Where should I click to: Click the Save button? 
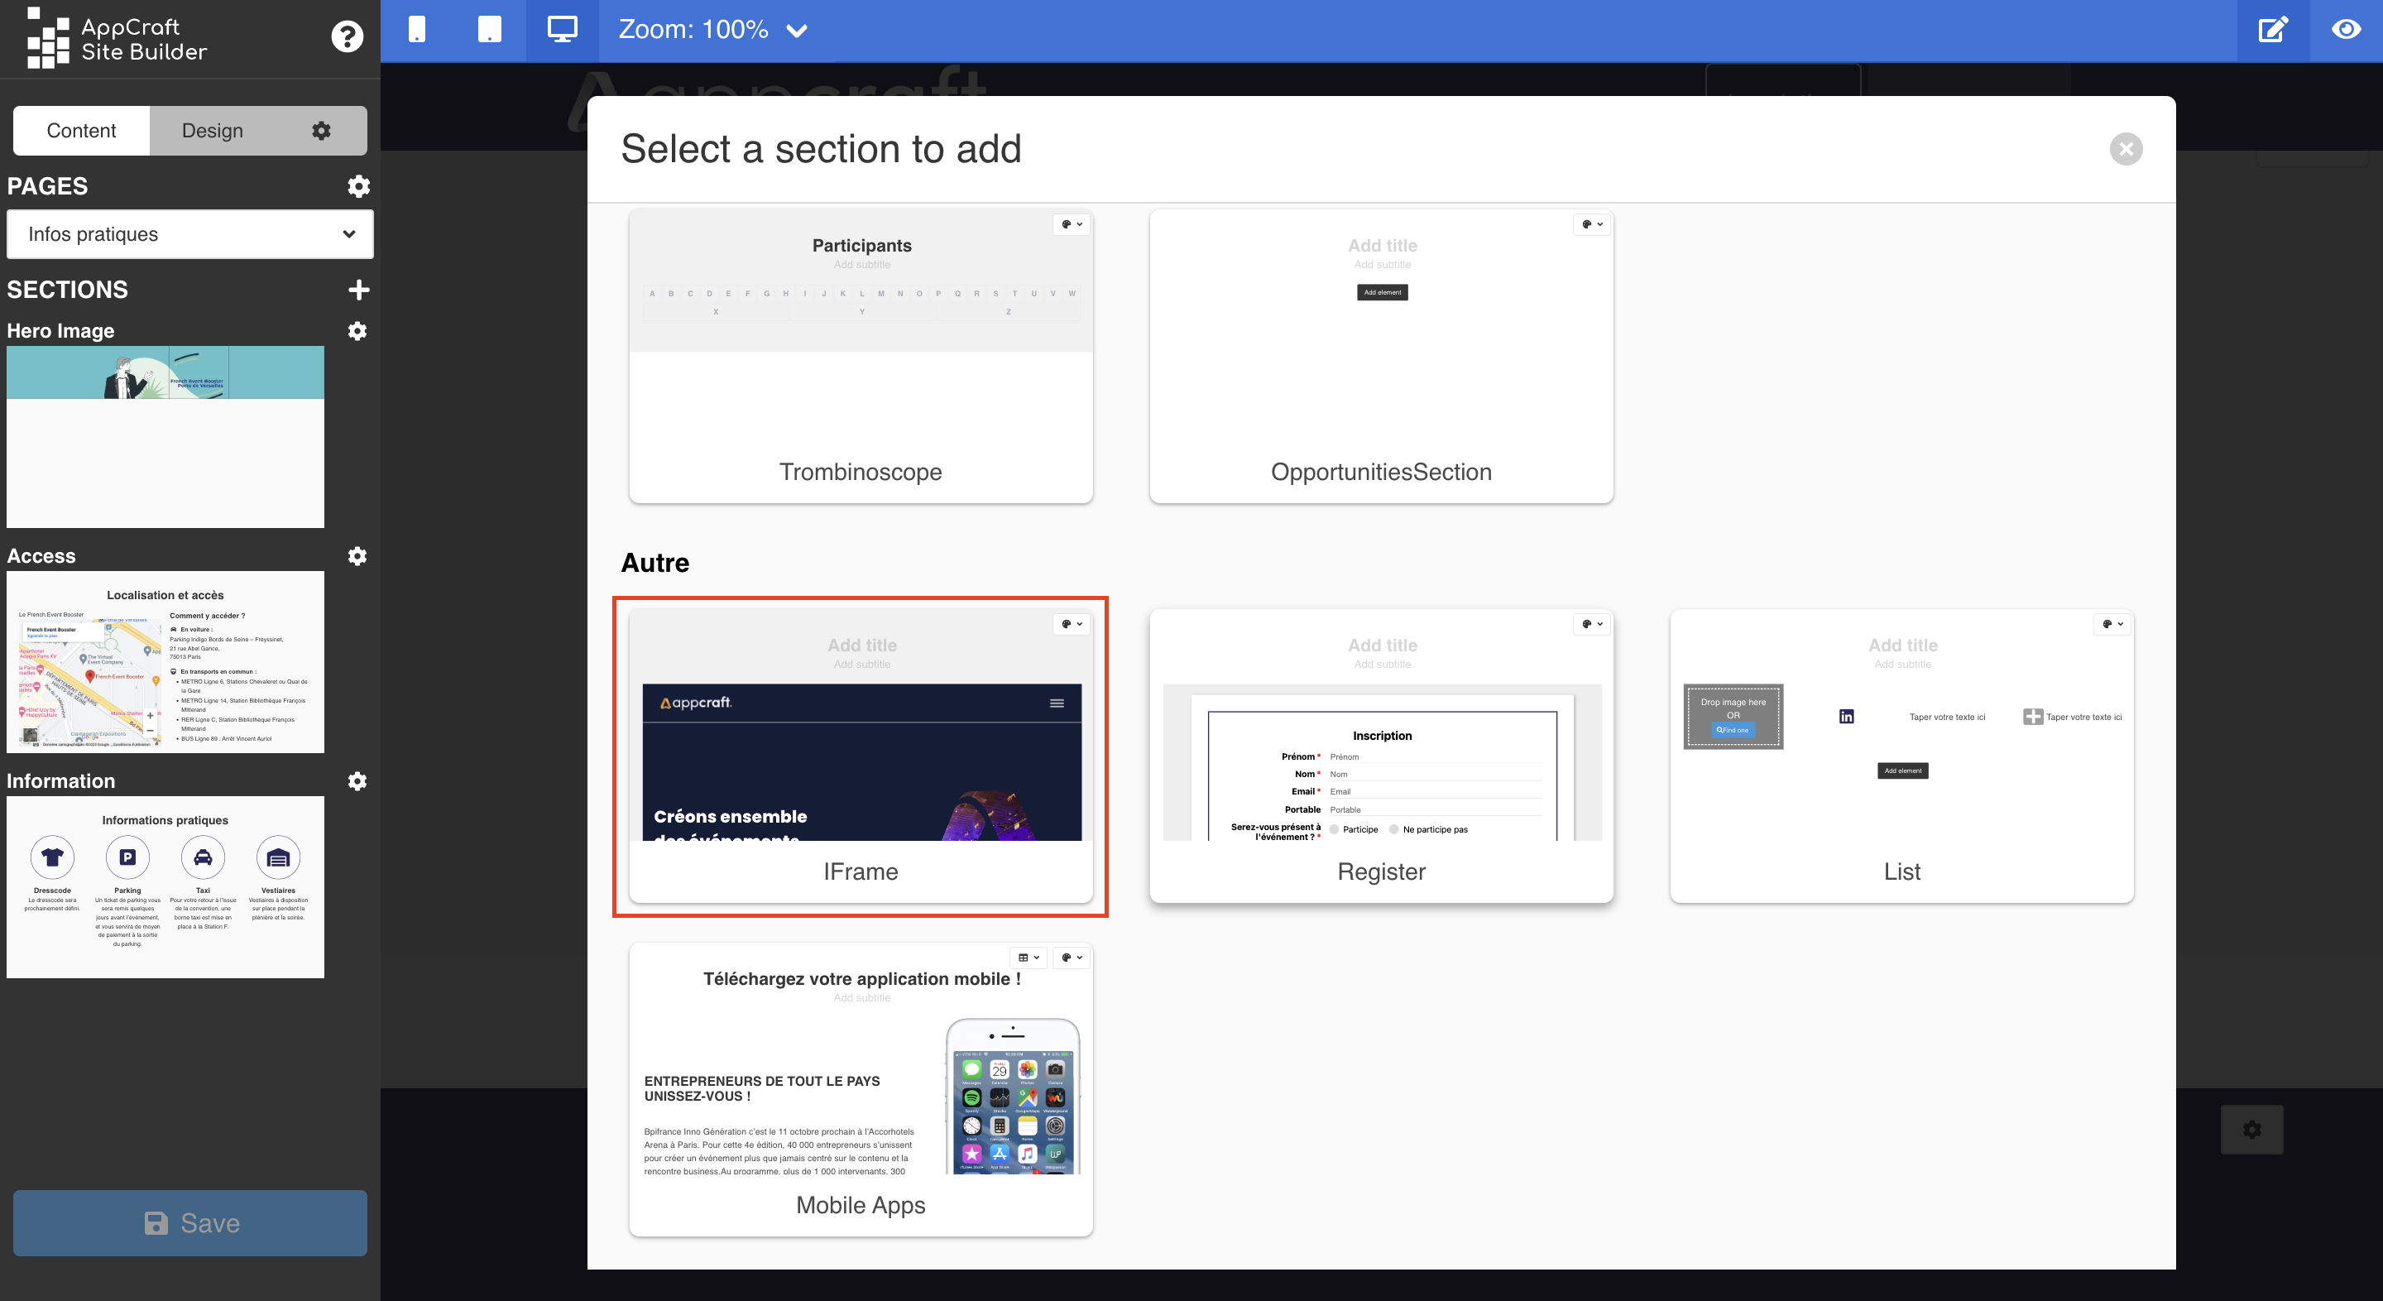[x=189, y=1222]
